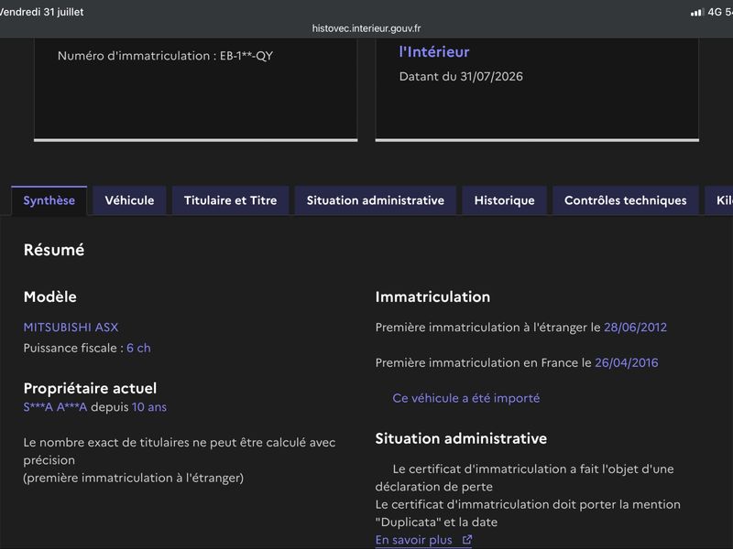Select owner name S***A A***A
733x549 pixels.
pyautogui.click(x=55, y=407)
